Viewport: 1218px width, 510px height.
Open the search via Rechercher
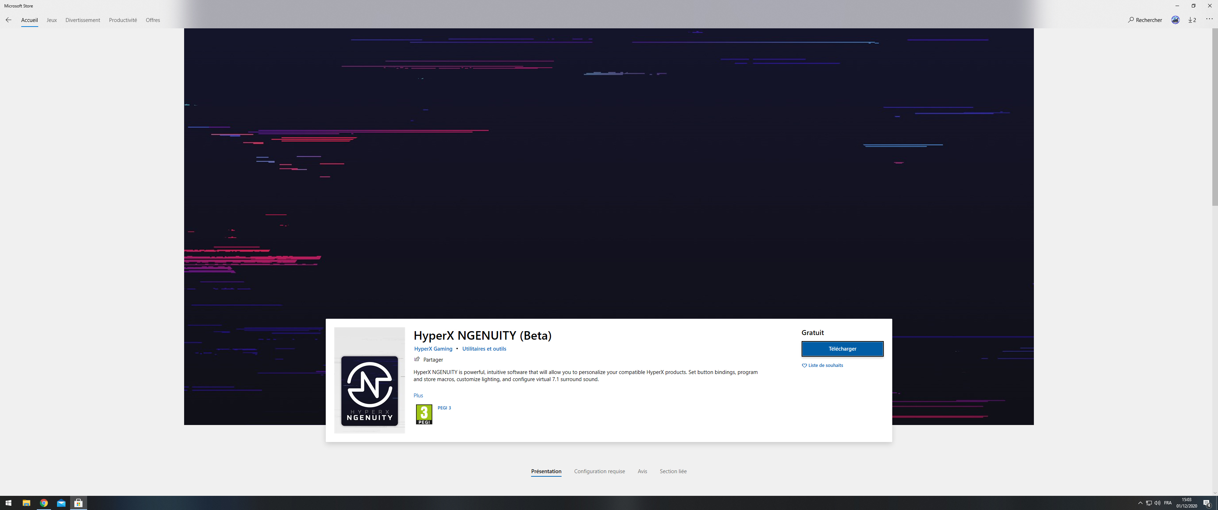click(1145, 20)
